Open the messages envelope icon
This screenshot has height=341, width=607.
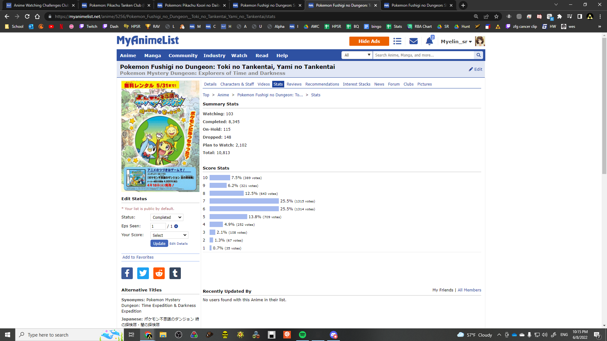coord(413,41)
